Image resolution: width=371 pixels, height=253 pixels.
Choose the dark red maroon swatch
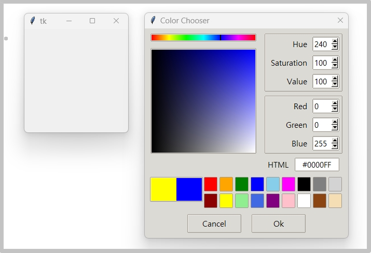[211, 201]
